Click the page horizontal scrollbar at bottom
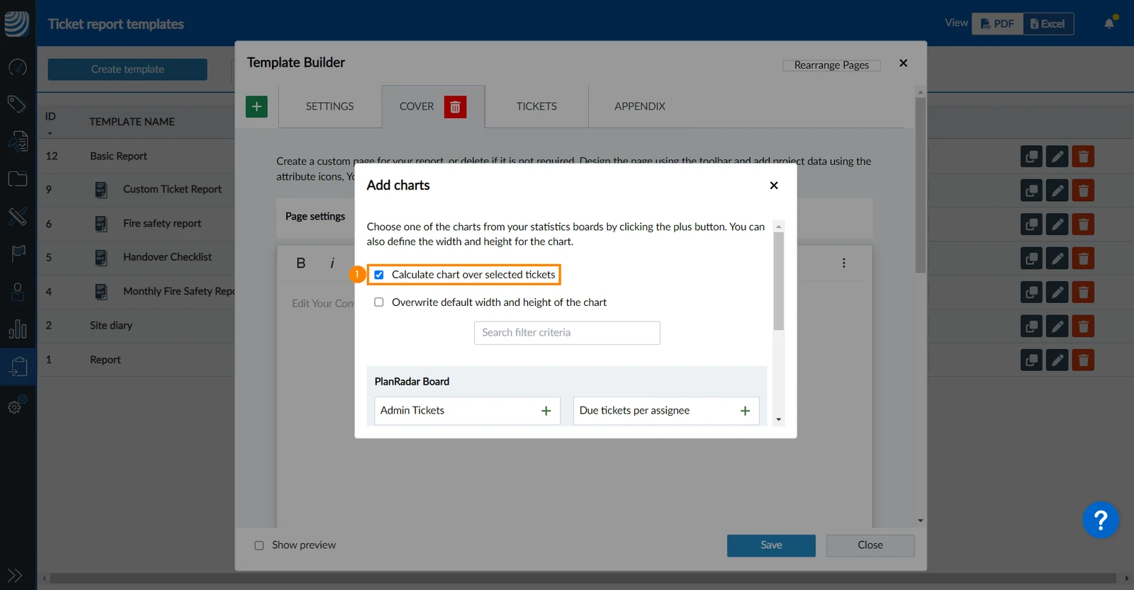 click(583, 579)
